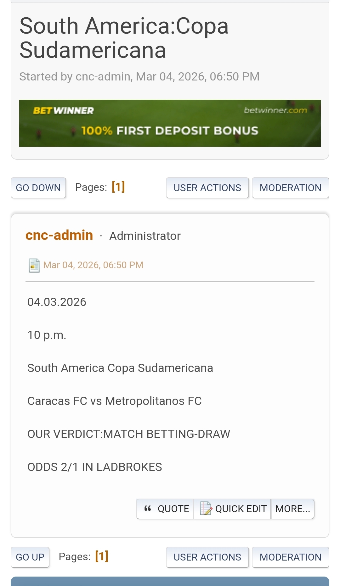Open MODERATION menu in the GO DOWN row
The image size is (340, 586).
coord(290,188)
